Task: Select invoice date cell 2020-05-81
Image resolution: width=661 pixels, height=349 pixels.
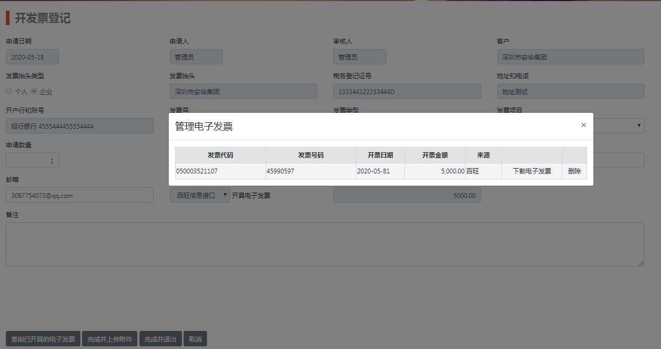Action: coord(381,171)
